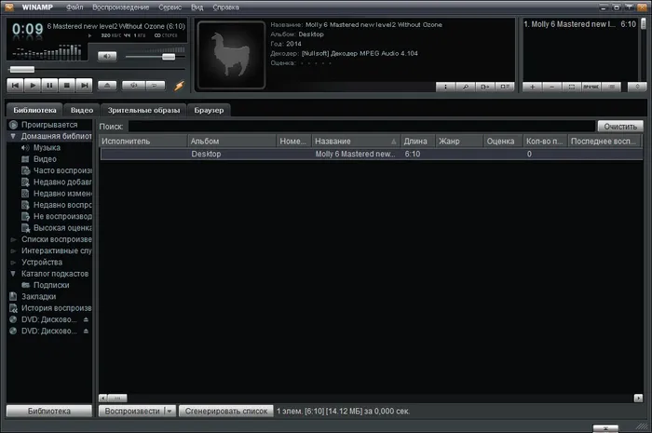Switch to the Браузер tab

pos(209,110)
